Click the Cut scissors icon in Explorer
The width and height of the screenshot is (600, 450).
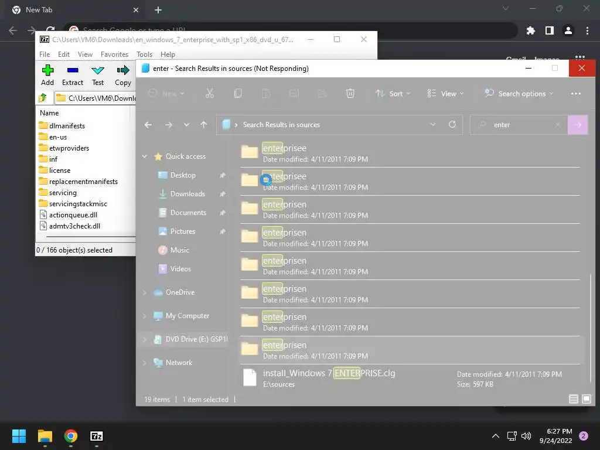210,93
